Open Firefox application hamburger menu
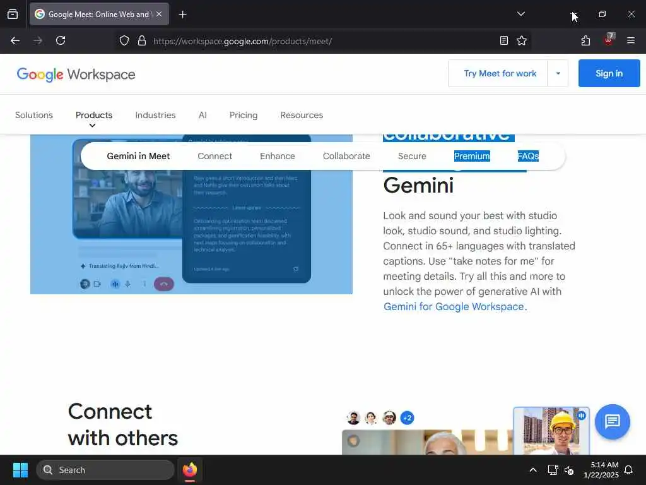This screenshot has width=646, height=485. pyautogui.click(x=630, y=40)
